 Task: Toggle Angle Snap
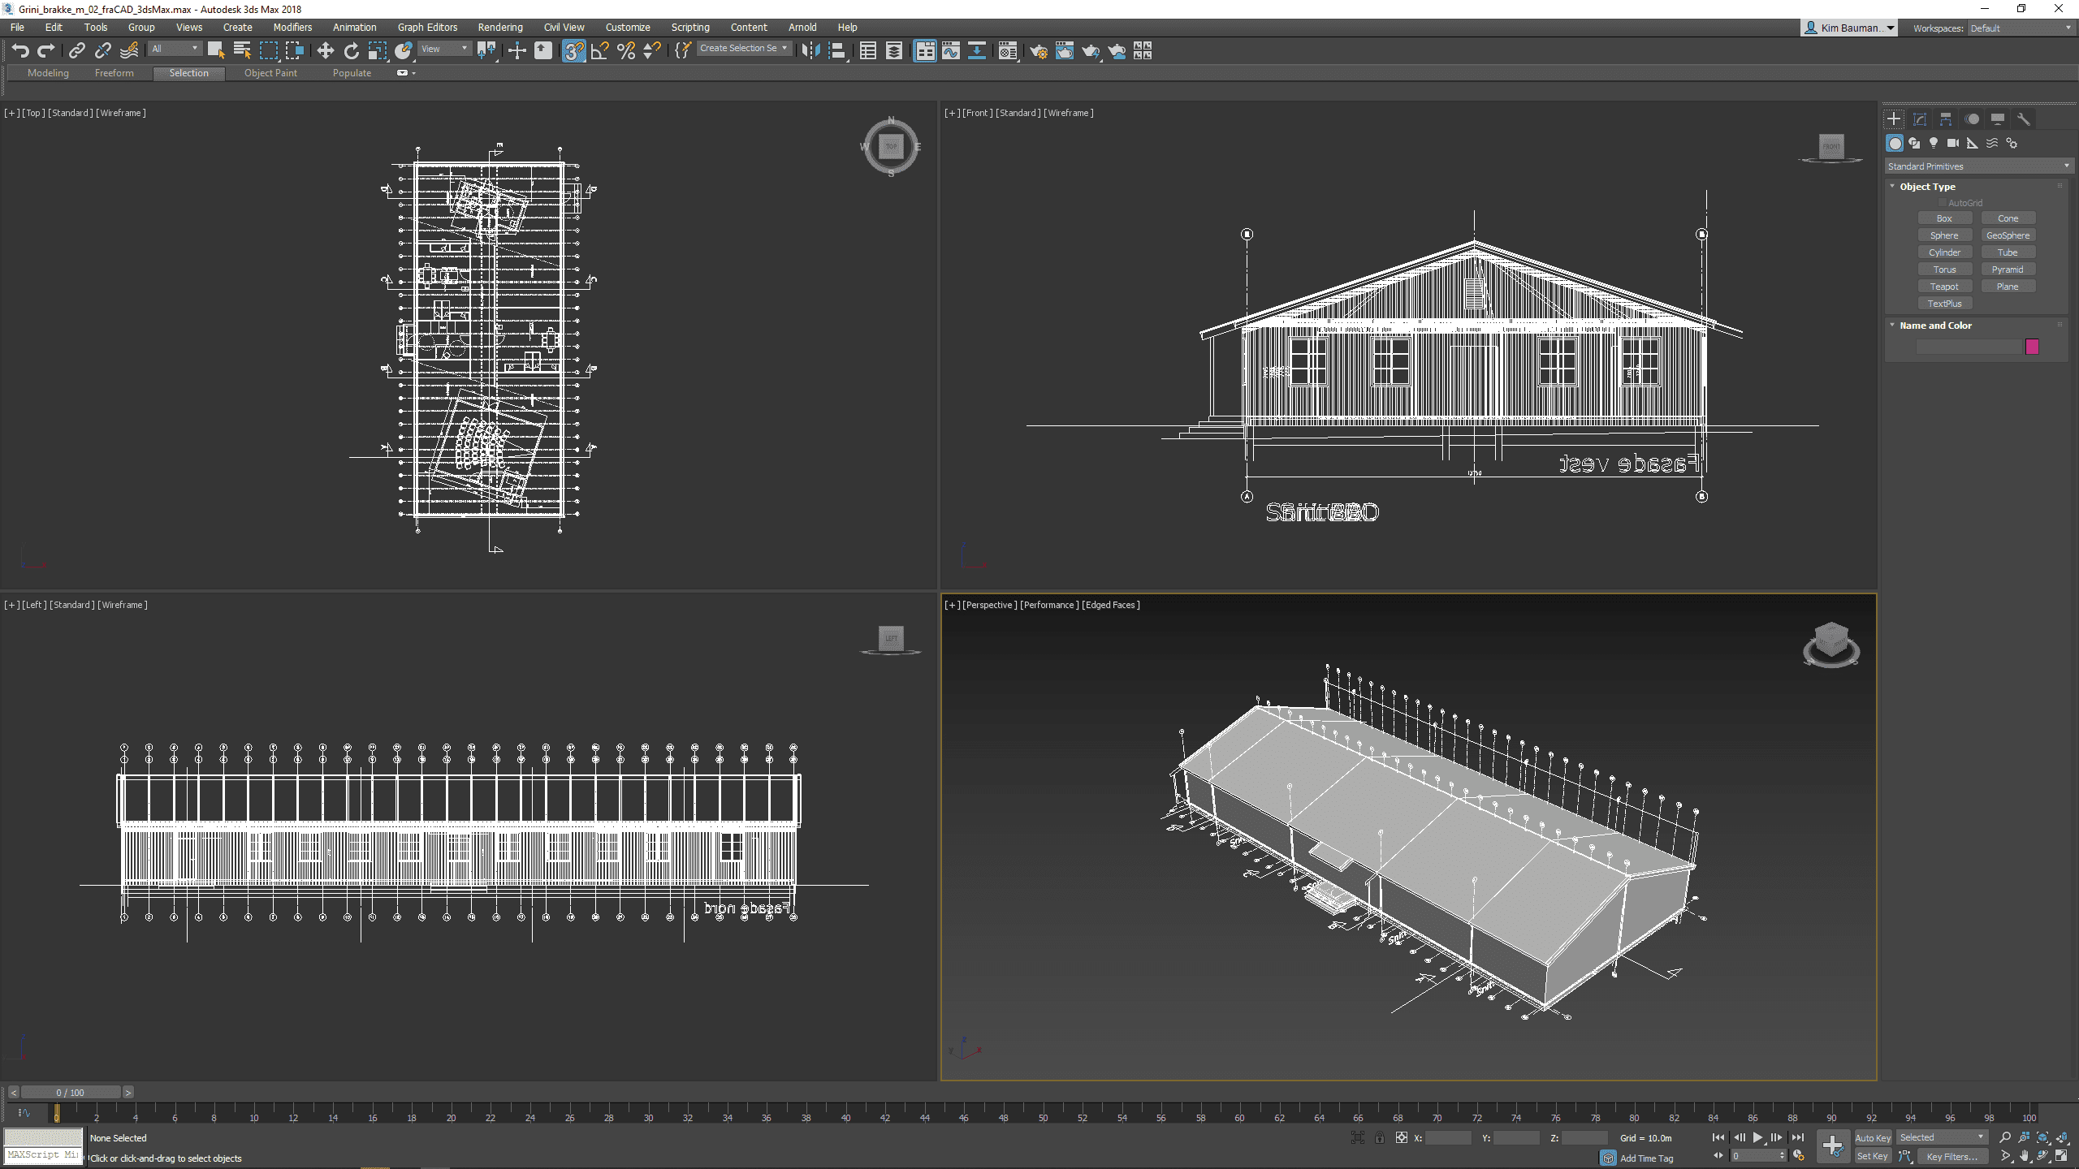point(600,51)
